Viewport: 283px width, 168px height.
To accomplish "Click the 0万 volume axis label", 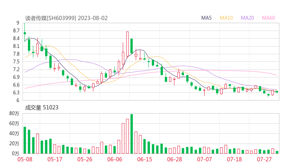I will 16,153.
